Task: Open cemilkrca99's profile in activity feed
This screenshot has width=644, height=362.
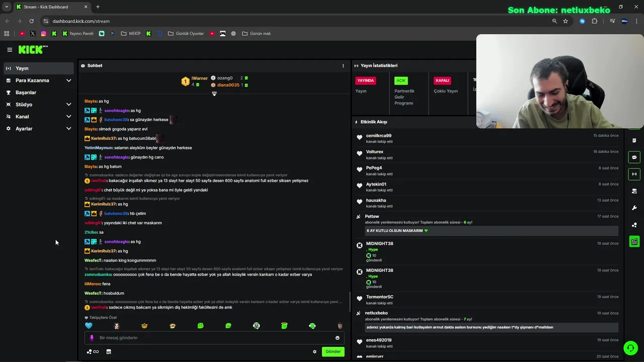Action: tap(378, 136)
